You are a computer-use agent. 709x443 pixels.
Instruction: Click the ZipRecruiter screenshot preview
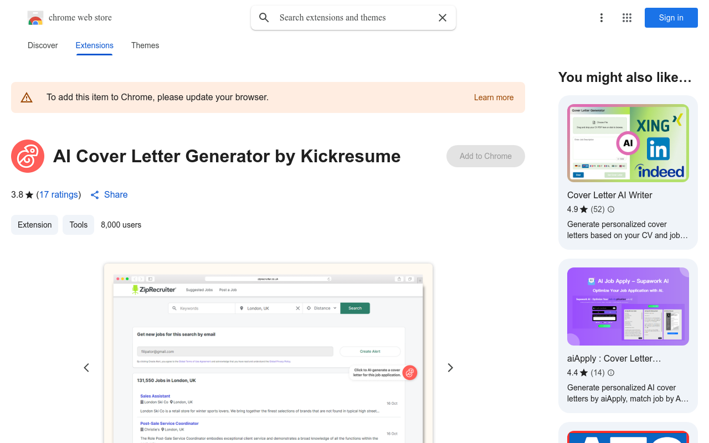coord(268,353)
